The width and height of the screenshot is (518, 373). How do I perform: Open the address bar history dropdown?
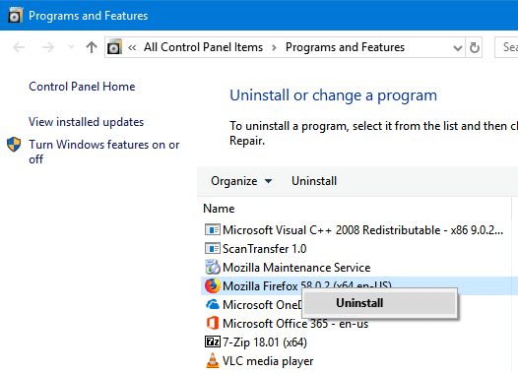coord(458,48)
